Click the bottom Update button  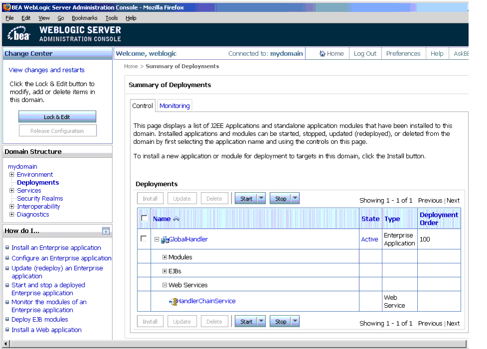point(182,321)
